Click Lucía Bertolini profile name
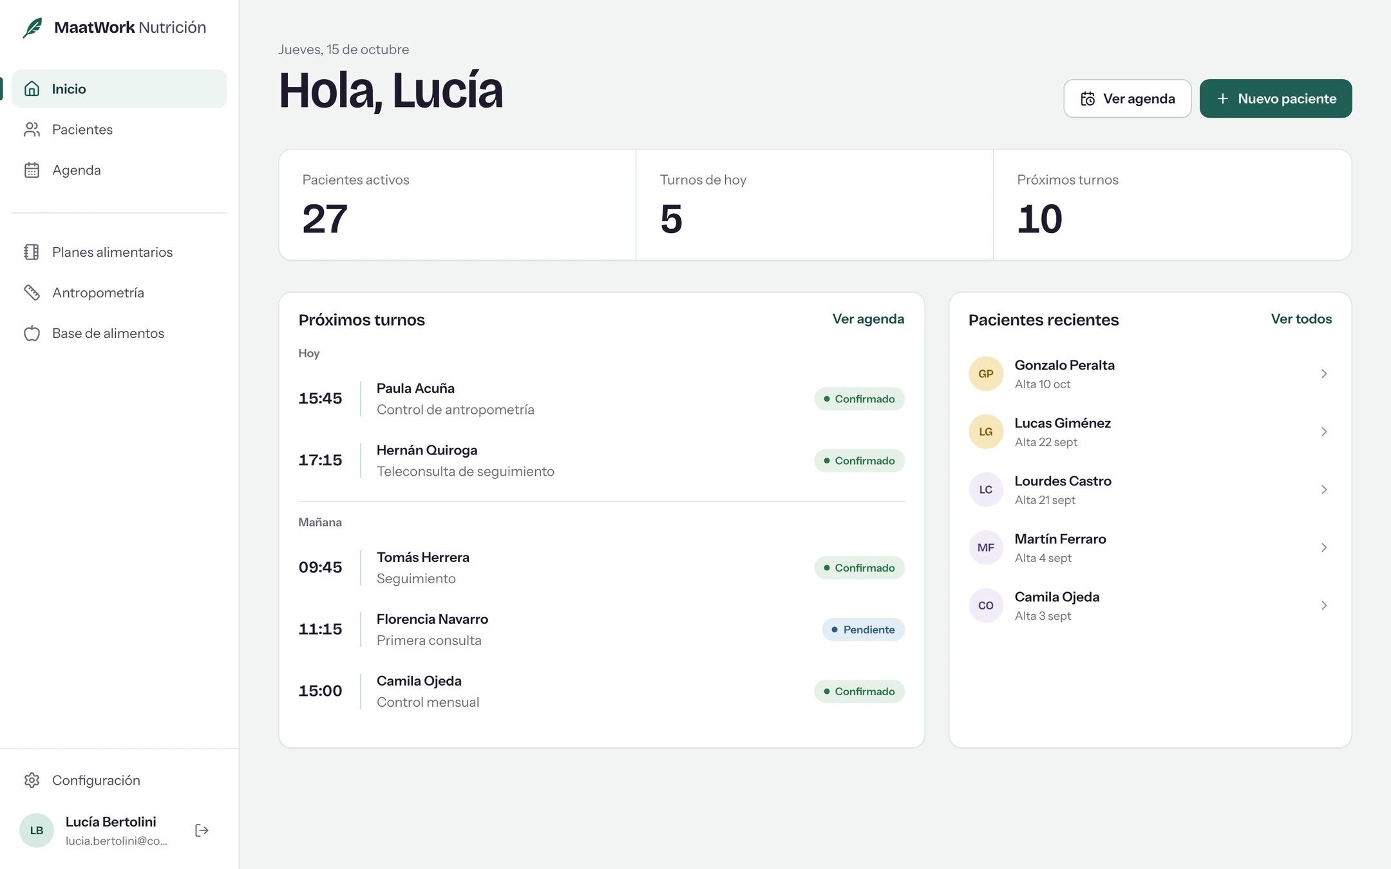 (111, 821)
